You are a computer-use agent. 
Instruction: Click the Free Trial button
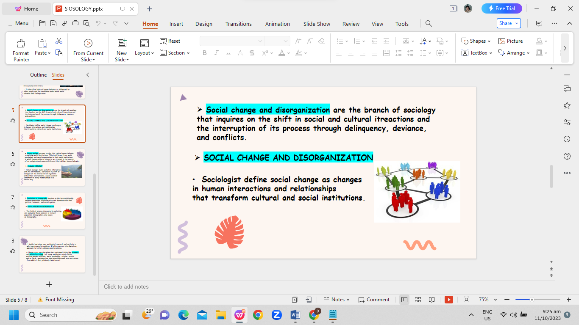pyautogui.click(x=501, y=8)
